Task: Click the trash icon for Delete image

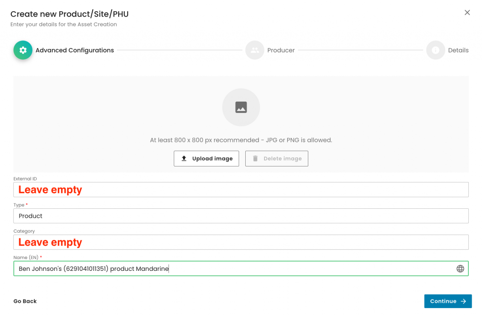Action: coord(255,158)
